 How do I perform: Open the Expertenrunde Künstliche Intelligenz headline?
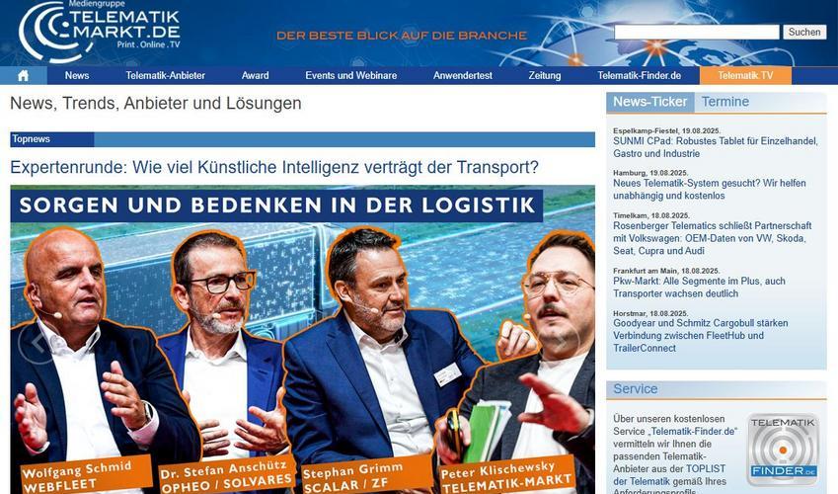pos(274,167)
